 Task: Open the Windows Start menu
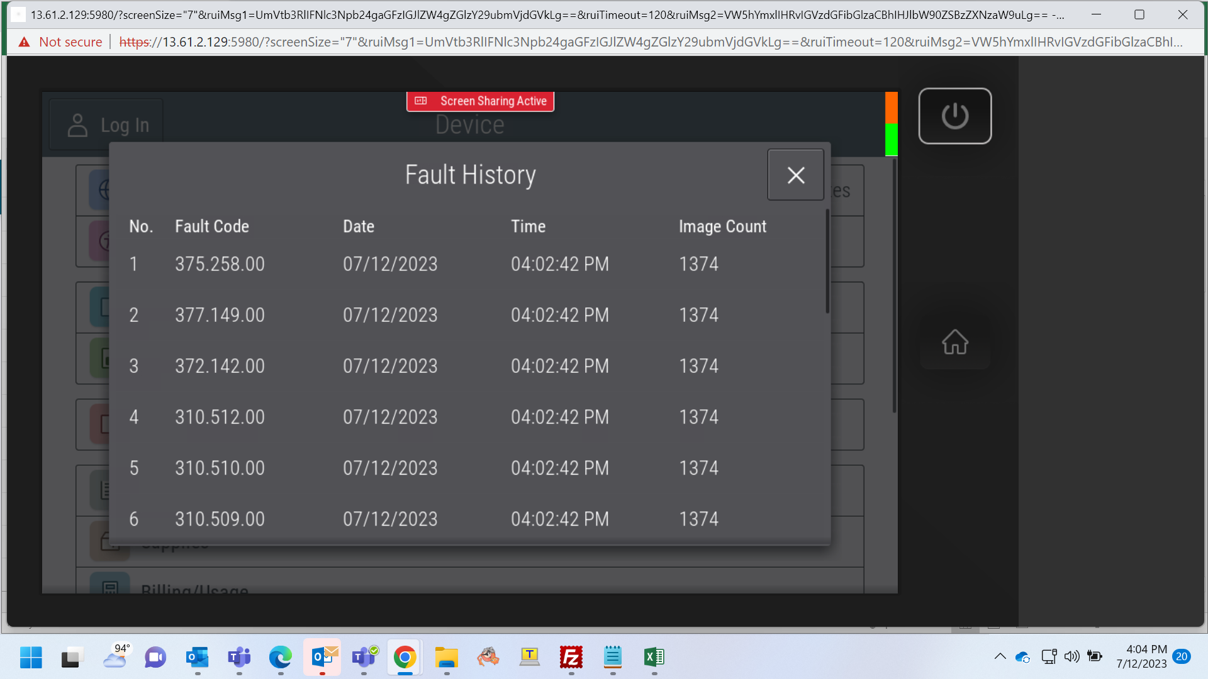[31, 658]
